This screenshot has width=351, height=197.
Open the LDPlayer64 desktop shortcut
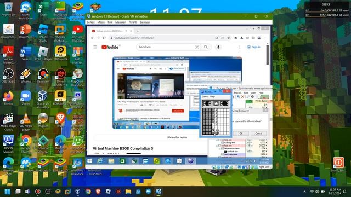coord(60,54)
